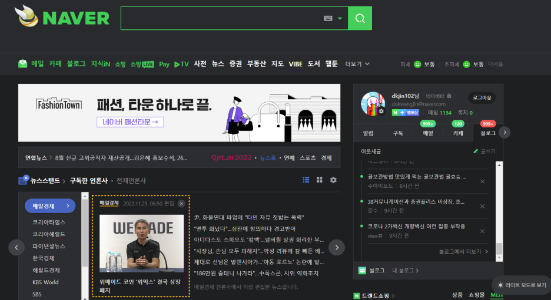
Task: Click the FashionTown banner advertisement
Action: pos(179,113)
